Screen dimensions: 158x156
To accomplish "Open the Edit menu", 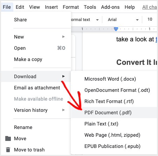I will coord(20,7).
